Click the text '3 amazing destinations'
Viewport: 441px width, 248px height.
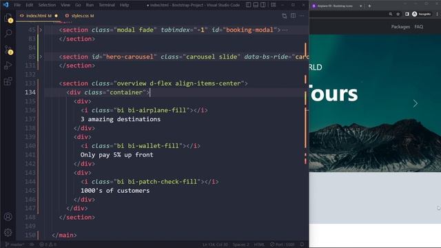121,119
